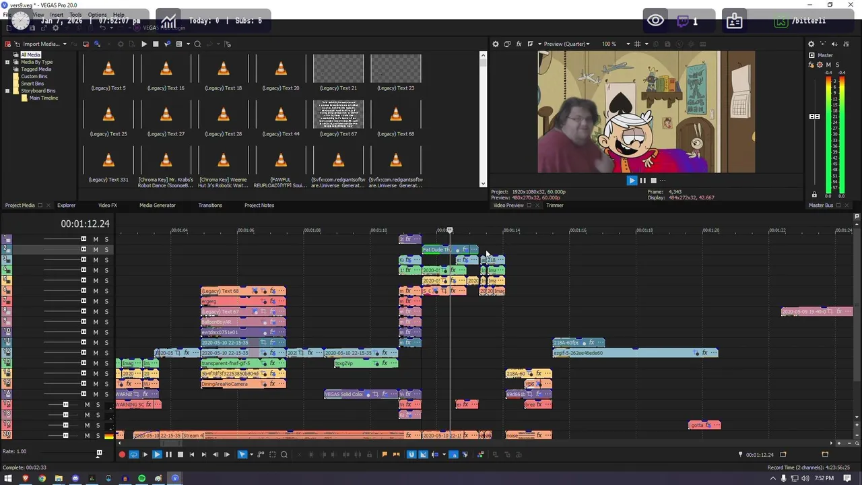Click Play in the timeline transport
This screenshot has width=862, height=485.
(156, 455)
